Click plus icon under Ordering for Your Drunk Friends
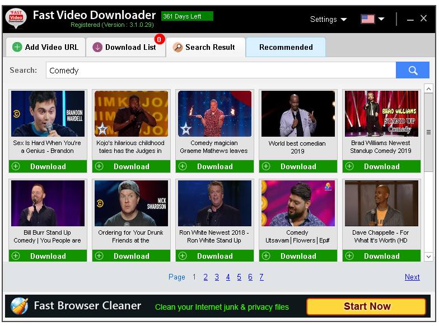Screen dimensions: 439x326 tap(99, 255)
